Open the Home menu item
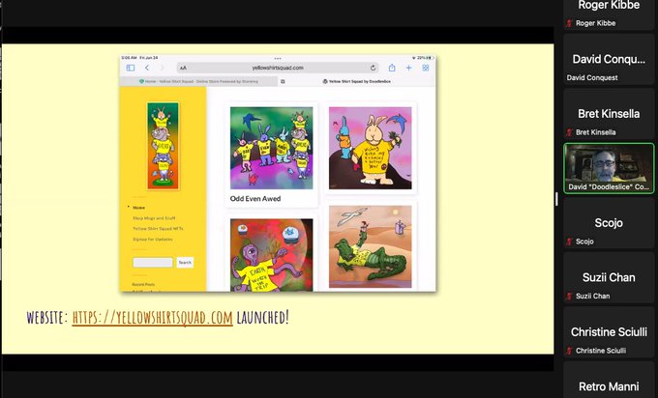This screenshot has height=398, width=658. tap(139, 208)
